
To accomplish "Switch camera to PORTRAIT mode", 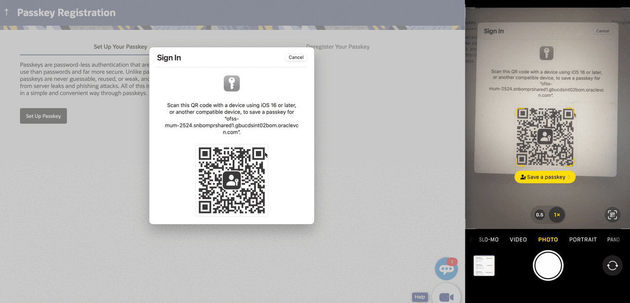I will click(583, 240).
